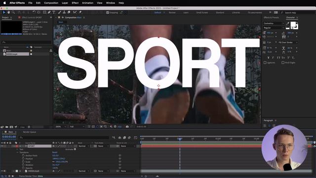The width and height of the screenshot is (316, 178).
Task: Hide the SPORT layer with eye toggle
Action: 2,146
